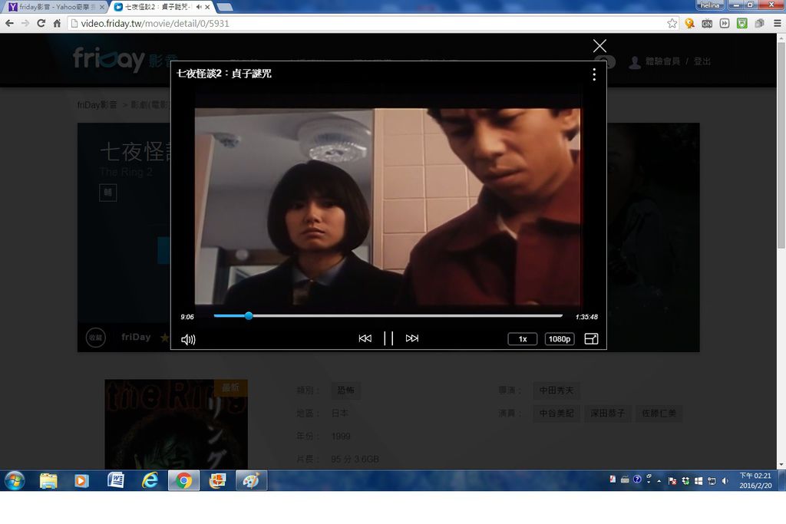Skip forward with the fast-forward button

(412, 338)
